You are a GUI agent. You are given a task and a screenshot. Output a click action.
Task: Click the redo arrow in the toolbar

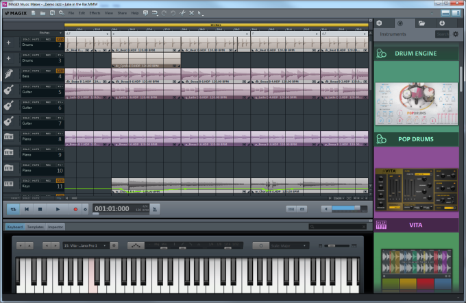click(164, 13)
